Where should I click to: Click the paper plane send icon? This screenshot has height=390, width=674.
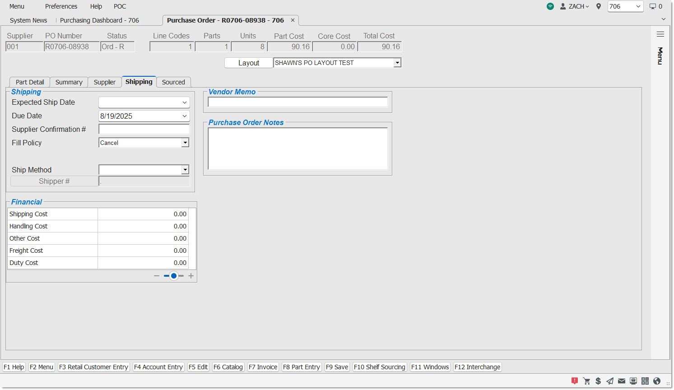pyautogui.click(x=610, y=381)
